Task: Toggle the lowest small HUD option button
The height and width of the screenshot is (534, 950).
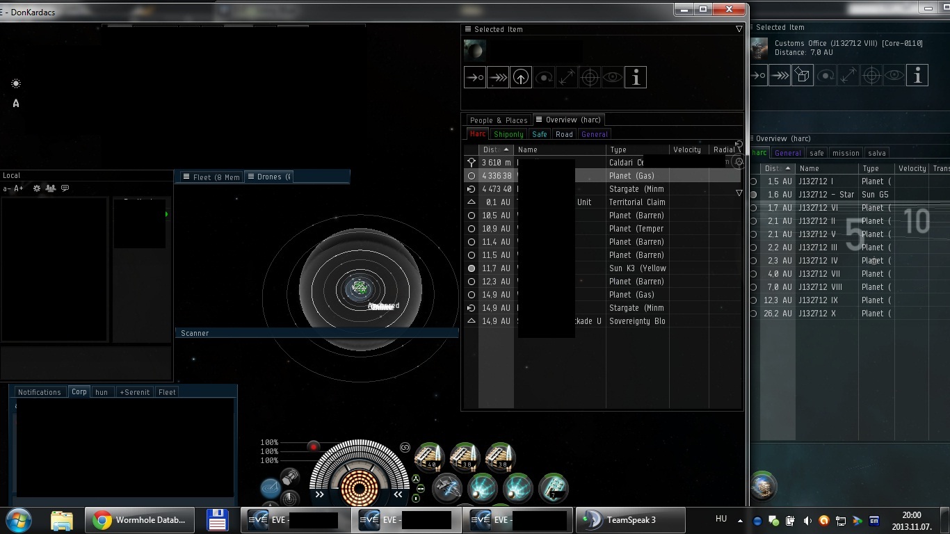Action: point(416,499)
